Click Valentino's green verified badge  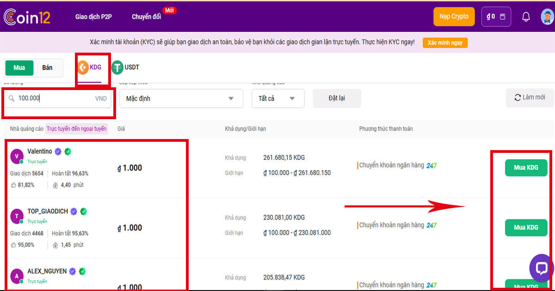point(68,152)
